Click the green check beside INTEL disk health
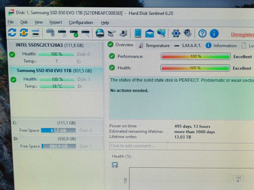The image size is (254, 190). (x=12, y=55)
